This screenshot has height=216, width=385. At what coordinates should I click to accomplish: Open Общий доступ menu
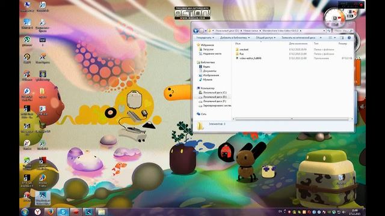click(x=265, y=38)
